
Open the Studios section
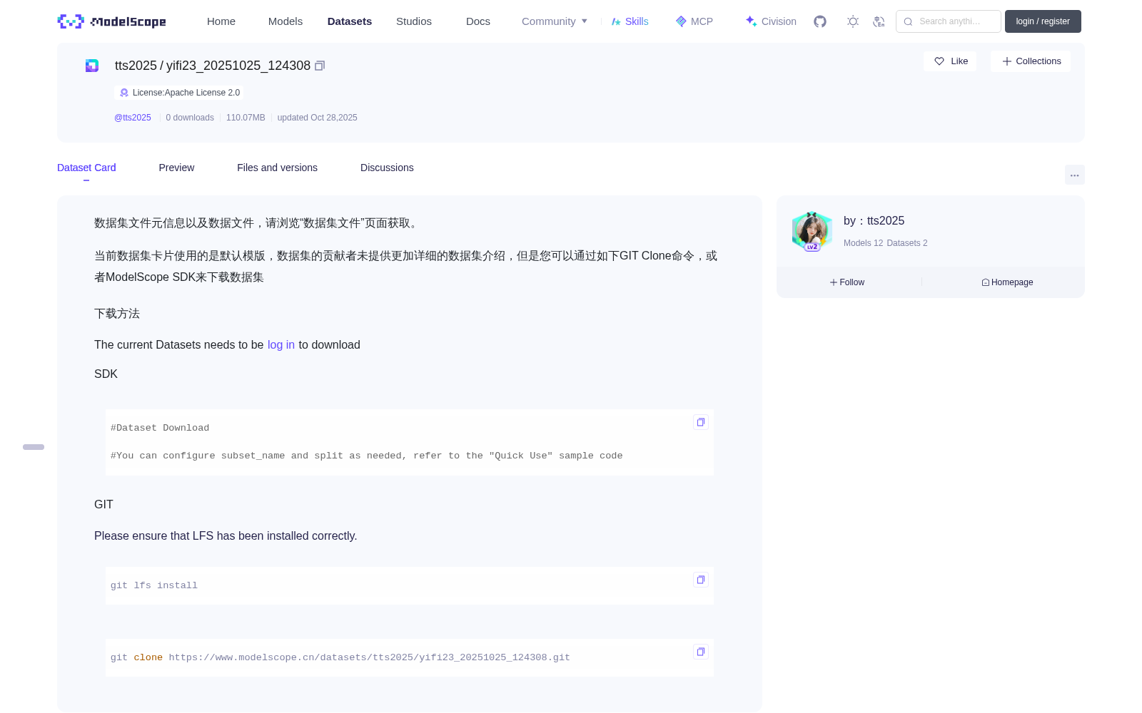click(x=414, y=21)
